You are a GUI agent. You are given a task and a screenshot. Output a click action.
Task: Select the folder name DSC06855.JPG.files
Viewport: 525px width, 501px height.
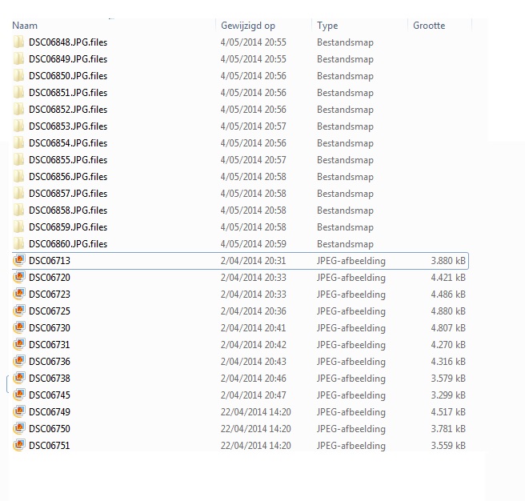coord(68,160)
